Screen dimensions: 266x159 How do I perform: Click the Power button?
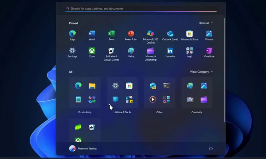click(x=211, y=148)
